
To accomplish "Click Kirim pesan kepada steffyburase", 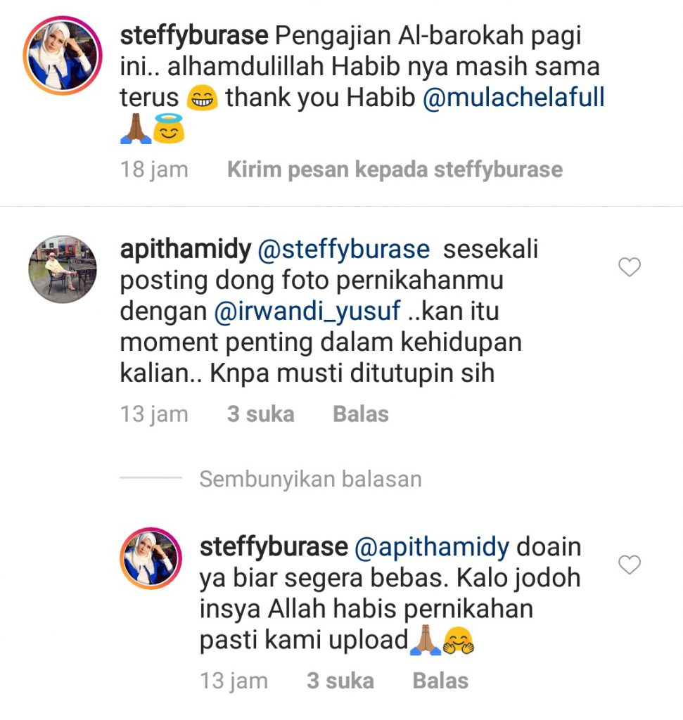I will (x=395, y=169).
